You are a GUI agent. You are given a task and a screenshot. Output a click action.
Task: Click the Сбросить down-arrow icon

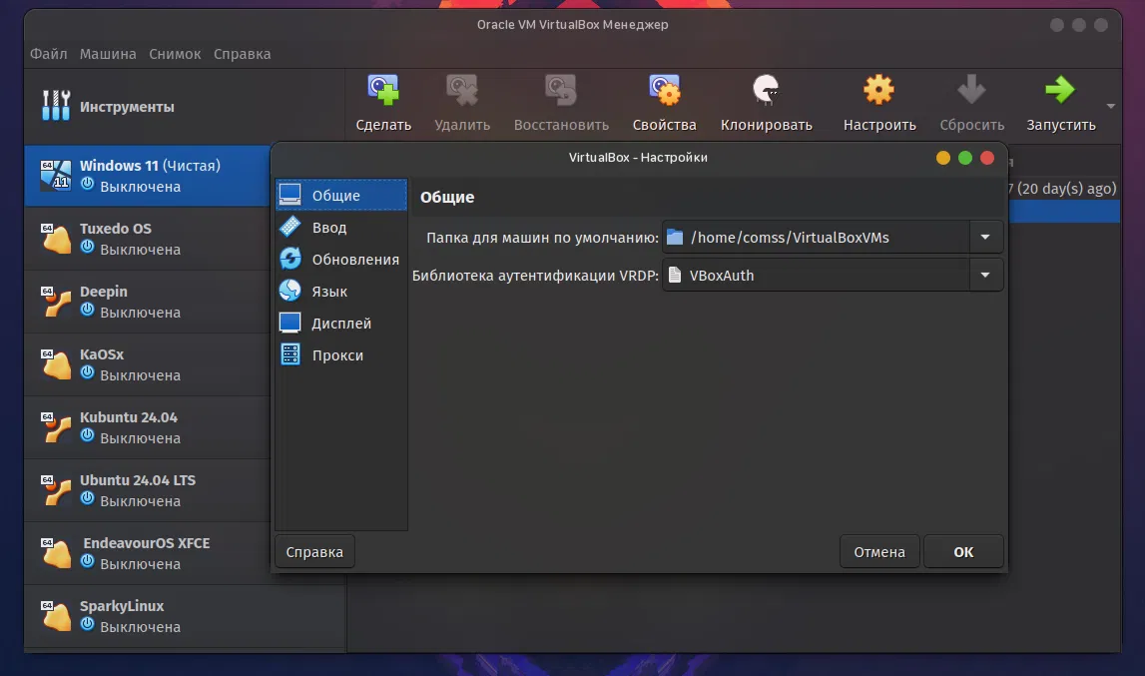pos(971,91)
